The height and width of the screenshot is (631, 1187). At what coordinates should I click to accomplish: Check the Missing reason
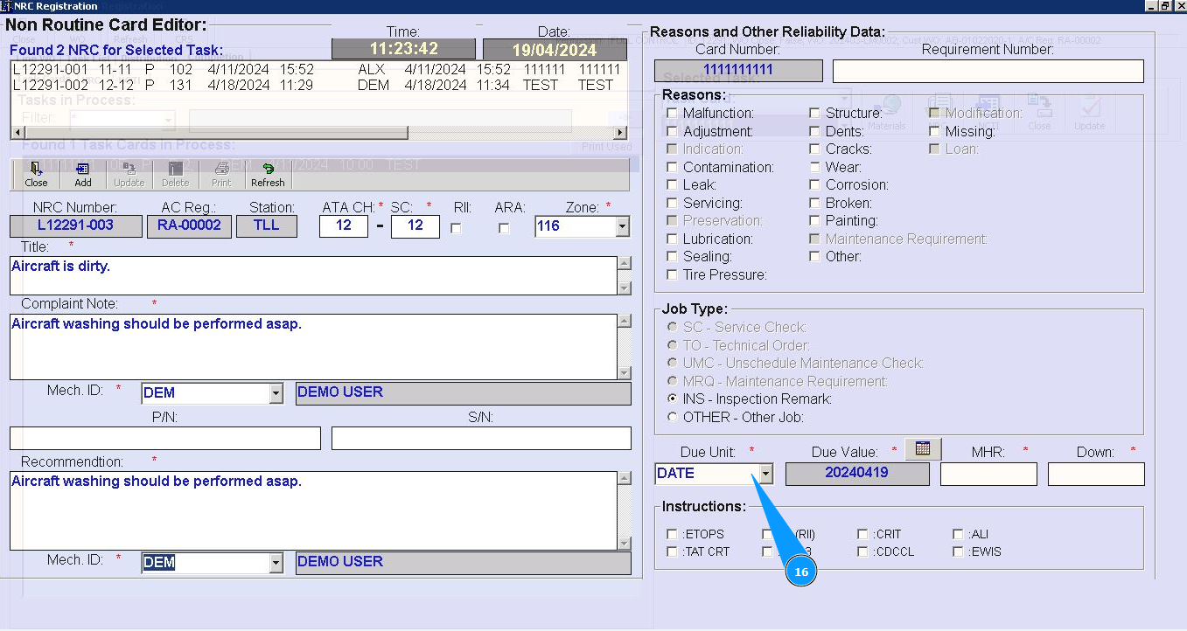(x=934, y=131)
